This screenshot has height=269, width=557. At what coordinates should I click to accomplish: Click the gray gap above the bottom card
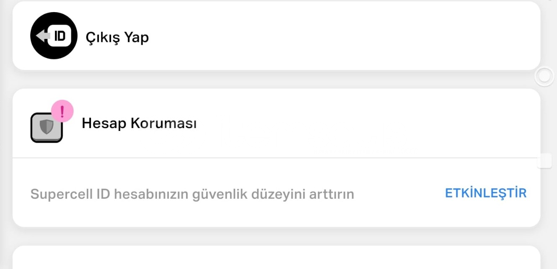pos(276,236)
